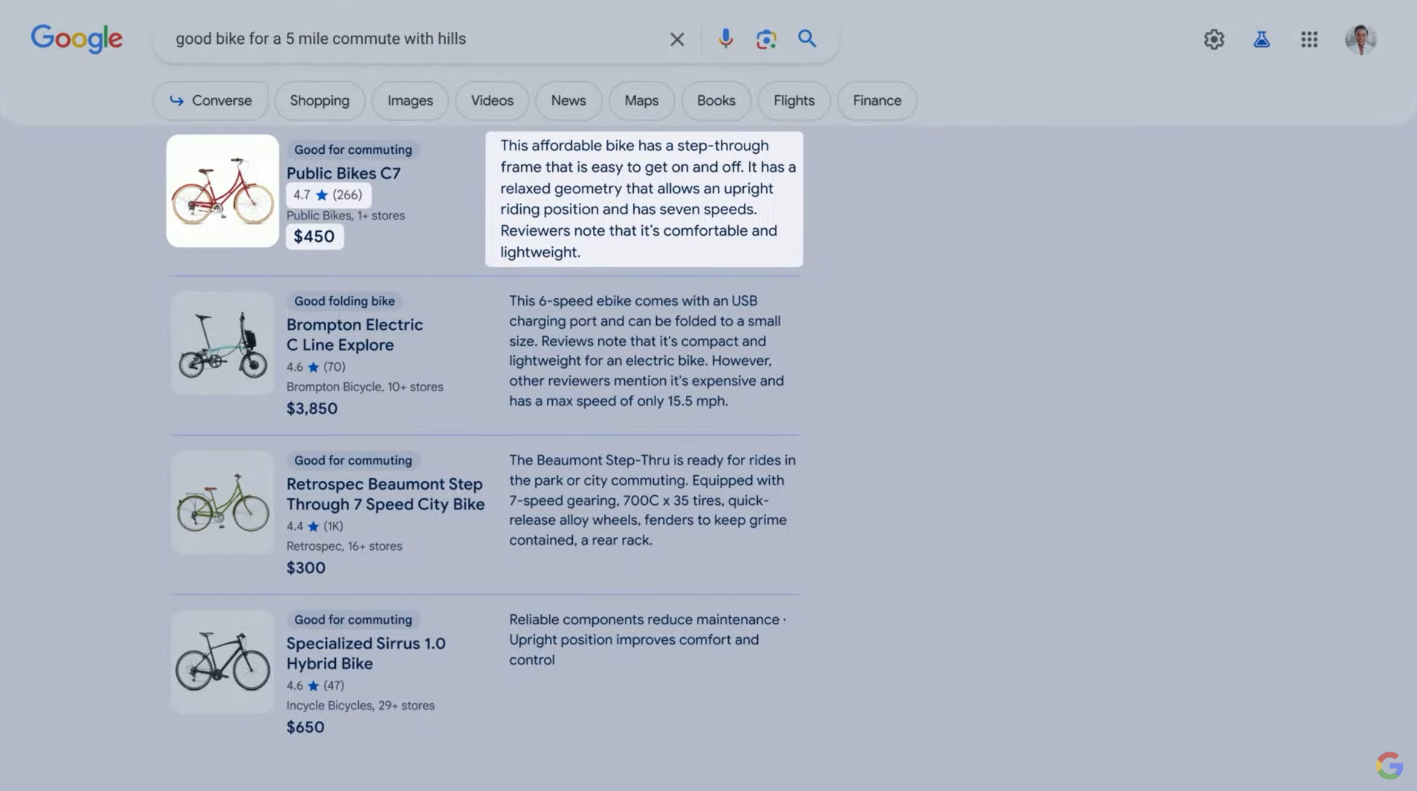Viewport: 1417px width, 791px height.
Task: Open the Videos results tab
Action: pyautogui.click(x=491, y=100)
